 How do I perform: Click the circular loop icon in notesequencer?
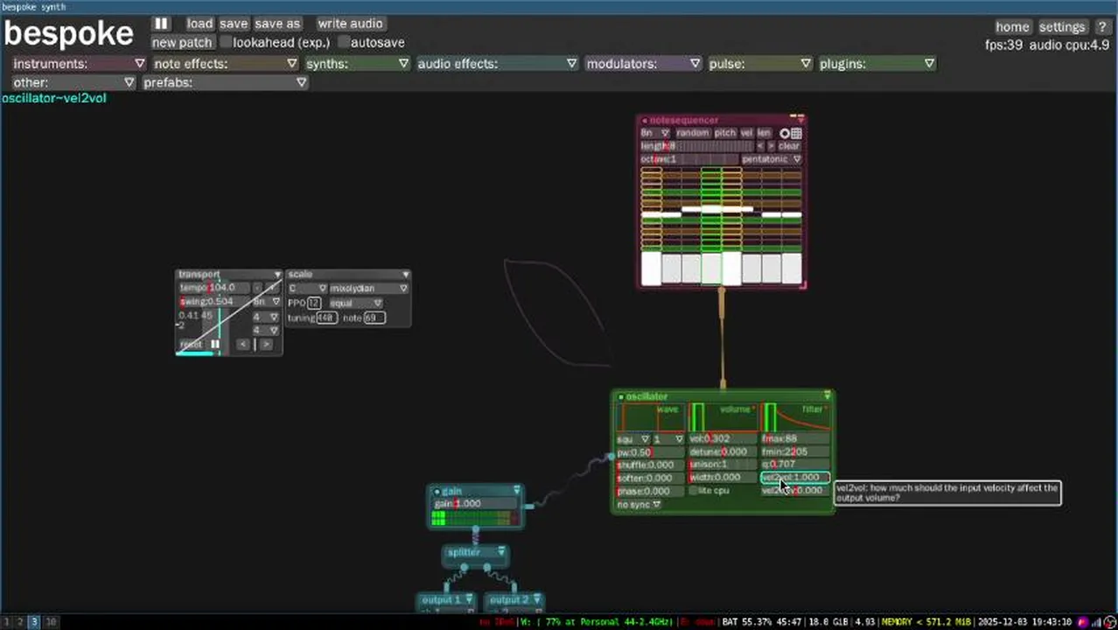[x=785, y=133]
